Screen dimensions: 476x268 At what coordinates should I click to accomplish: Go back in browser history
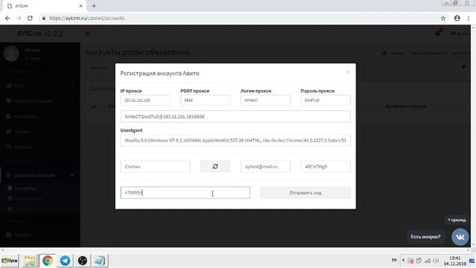click(7, 18)
